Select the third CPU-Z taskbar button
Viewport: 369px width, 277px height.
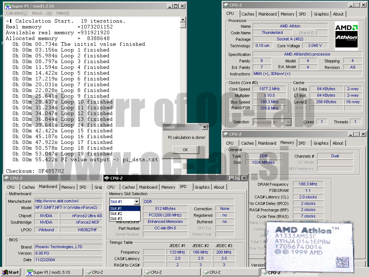[230, 272]
